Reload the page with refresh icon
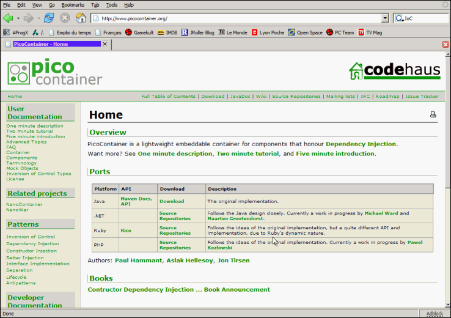The width and height of the screenshot is (451, 318). point(49,18)
